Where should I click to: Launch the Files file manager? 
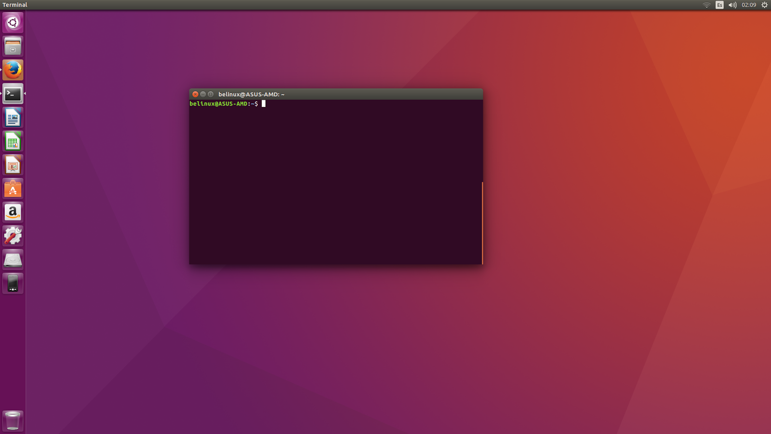(x=13, y=46)
